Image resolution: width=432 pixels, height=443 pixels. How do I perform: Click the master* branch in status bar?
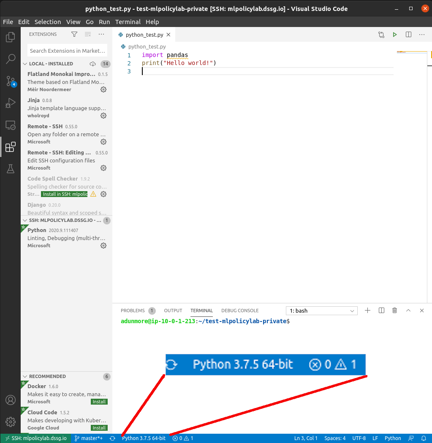(89, 438)
